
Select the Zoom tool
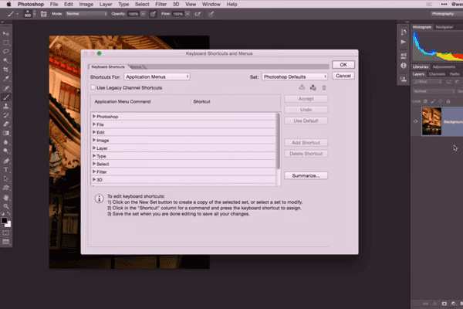pyautogui.click(x=6, y=206)
